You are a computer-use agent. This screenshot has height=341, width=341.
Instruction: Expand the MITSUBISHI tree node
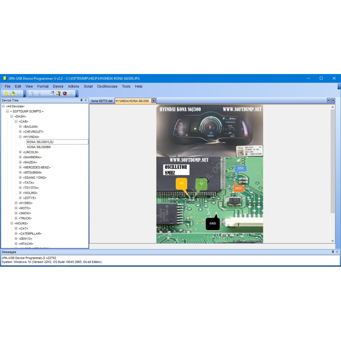[x=20, y=172]
